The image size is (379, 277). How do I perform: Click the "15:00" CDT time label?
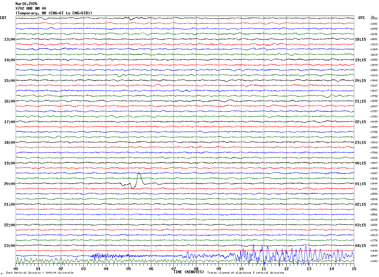coord(9,81)
